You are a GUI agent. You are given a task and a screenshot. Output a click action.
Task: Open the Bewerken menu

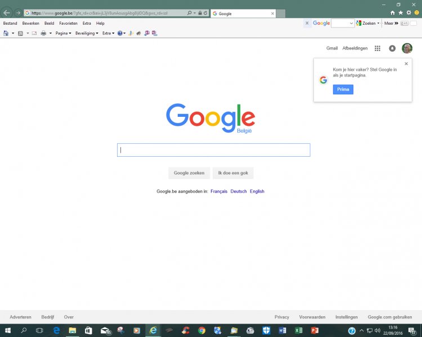pyautogui.click(x=31, y=24)
